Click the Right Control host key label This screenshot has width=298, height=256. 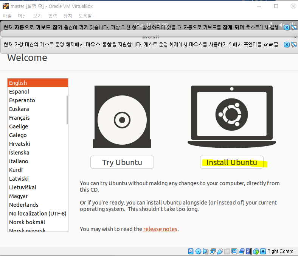pos(281,251)
